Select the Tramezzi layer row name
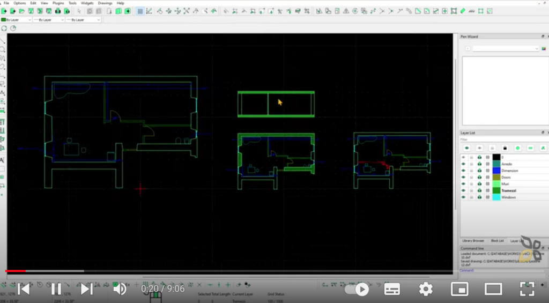The image size is (549, 303). point(509,190)
